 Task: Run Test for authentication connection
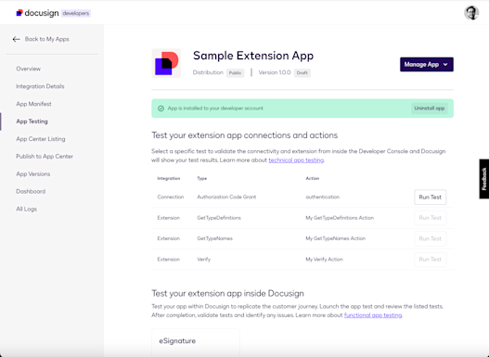coord(430,198)
